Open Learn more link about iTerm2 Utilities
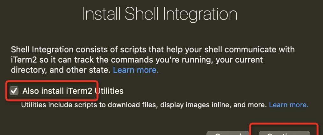323x135 pixels. tap(289, 105)
